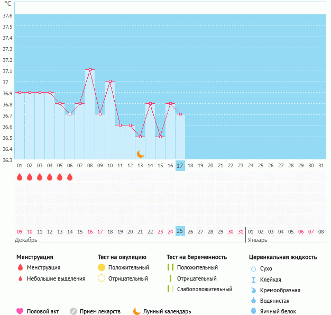Click the Прием лекарств legend label
This screenshot has height=315, width=331.
100,311
